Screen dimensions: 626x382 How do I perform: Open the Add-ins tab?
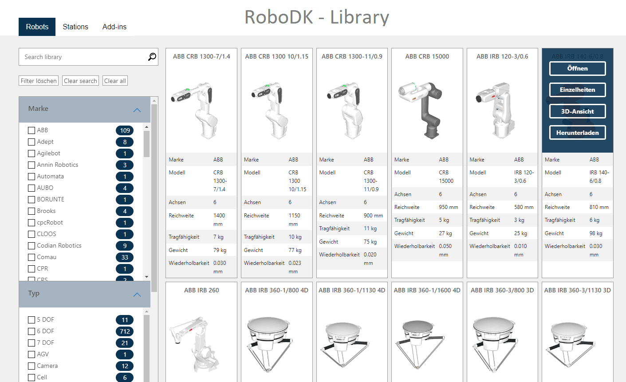114,27
